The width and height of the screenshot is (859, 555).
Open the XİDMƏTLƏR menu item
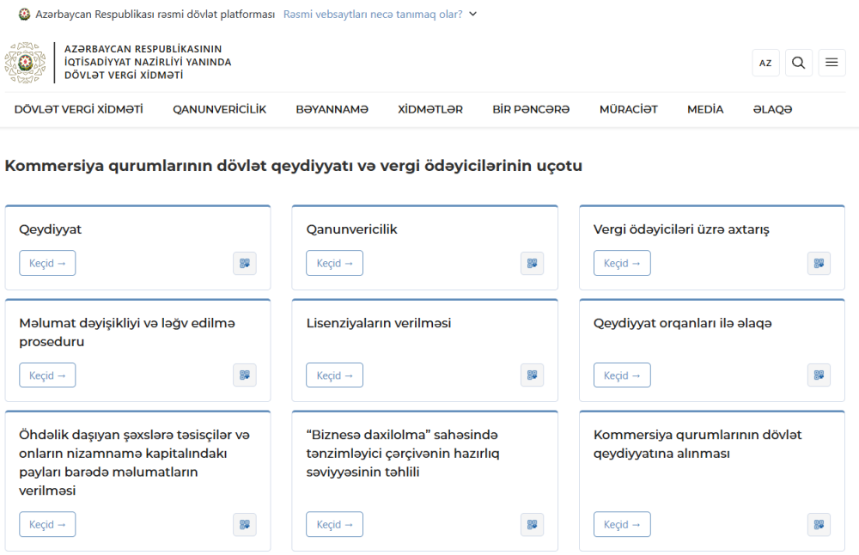point(430,110)
